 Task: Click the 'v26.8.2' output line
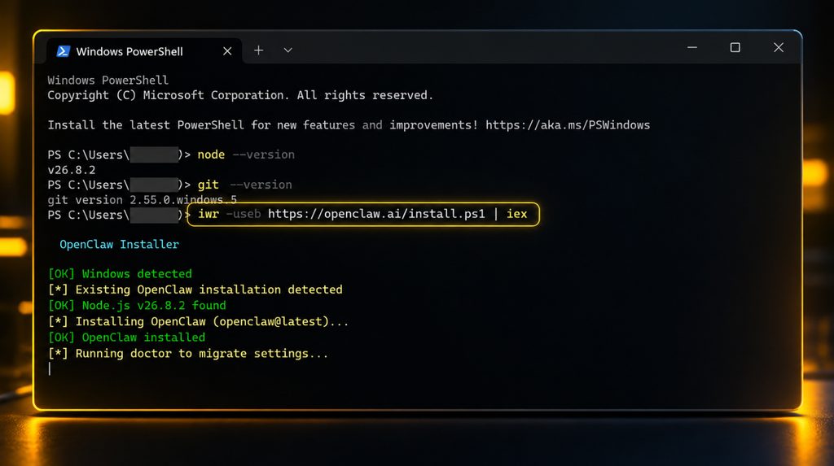(72, 170)
